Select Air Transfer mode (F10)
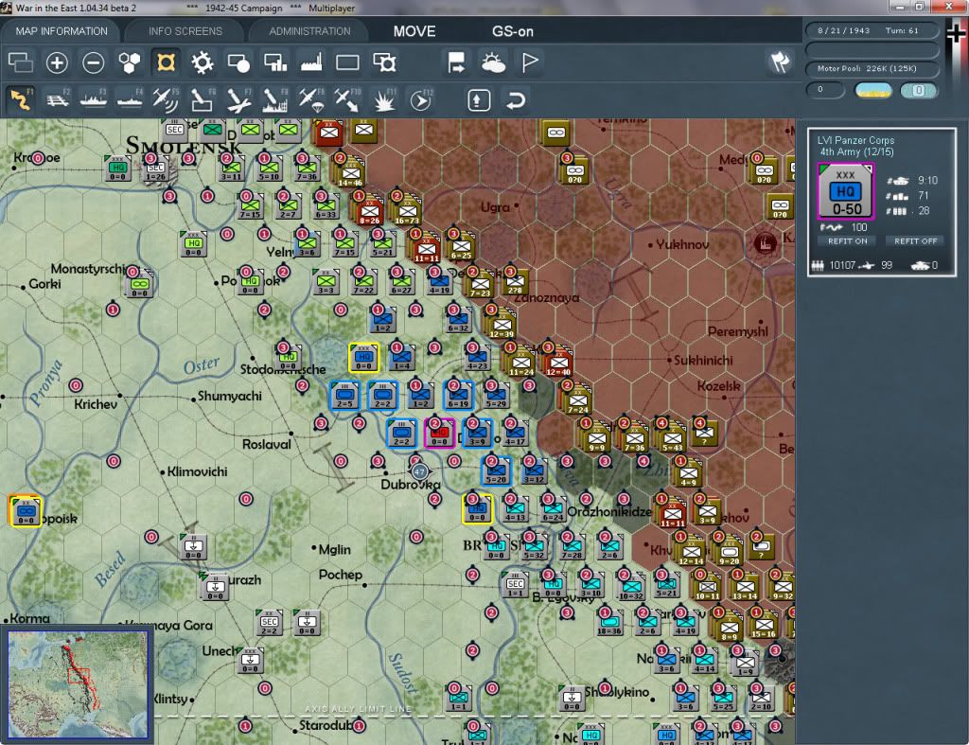969x745 pixels. coord(347,99)
